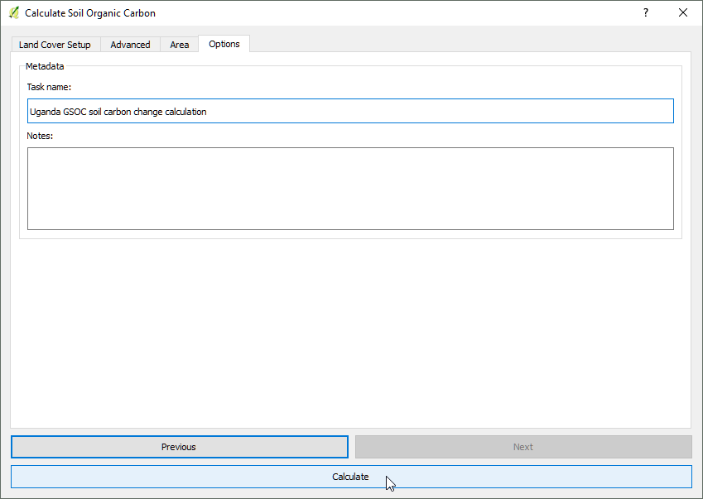Switch to the Land Cover Setup tab

[x=55, y=45]
